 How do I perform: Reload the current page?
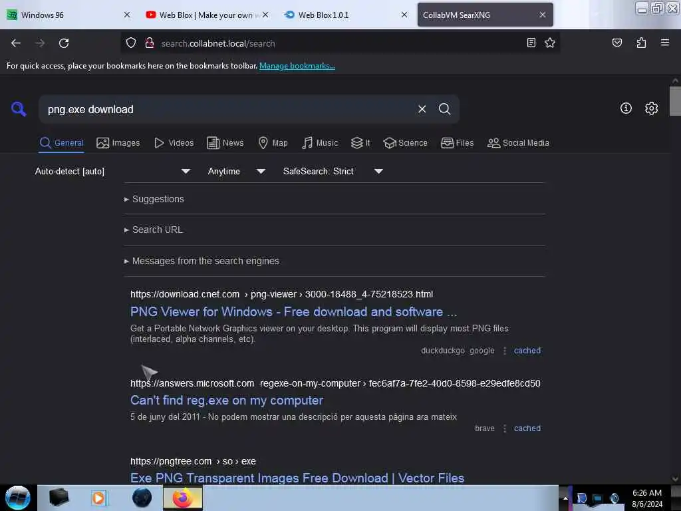pyautogui.click(x=64, y=43)
